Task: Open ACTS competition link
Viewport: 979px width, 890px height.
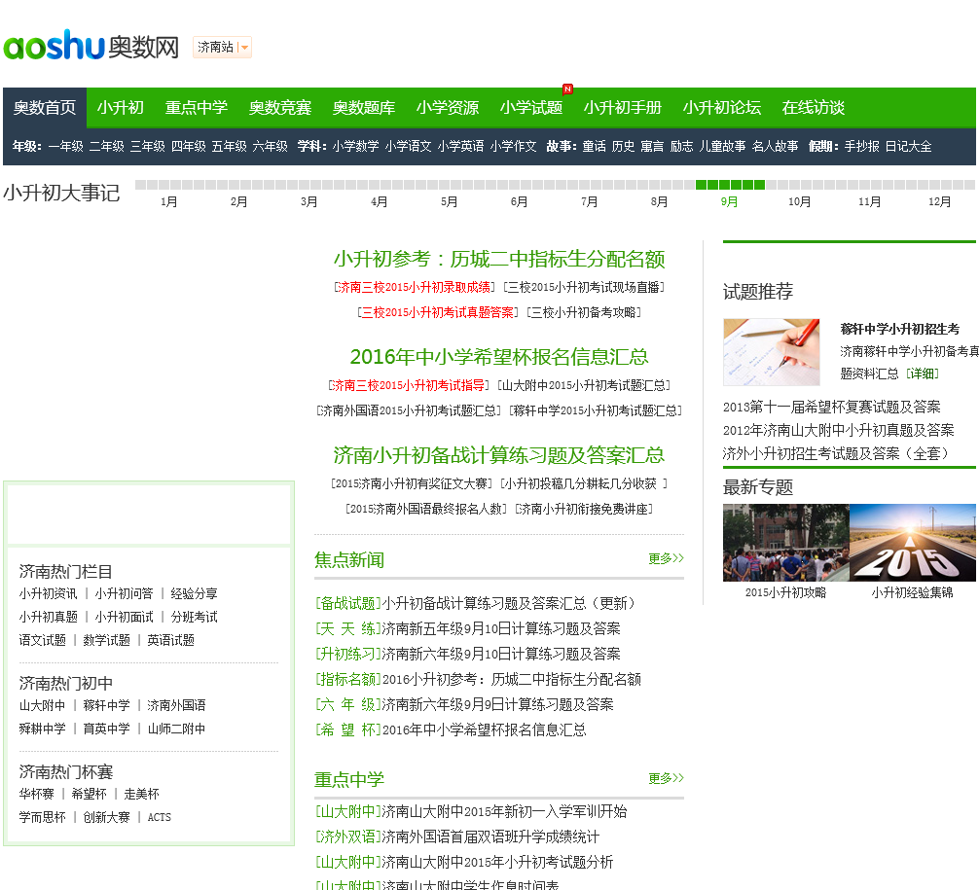Action: point(160,817)
